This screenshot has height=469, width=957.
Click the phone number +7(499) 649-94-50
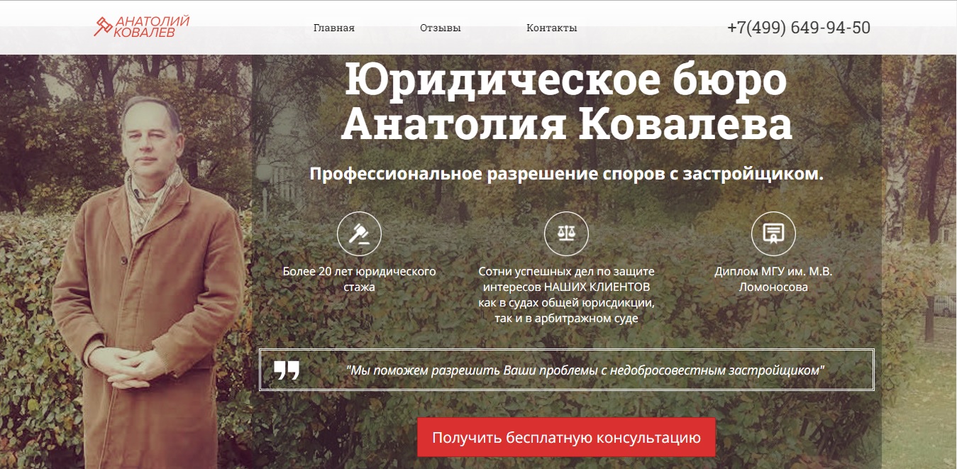pyautogui.click(x=799, y=28)
